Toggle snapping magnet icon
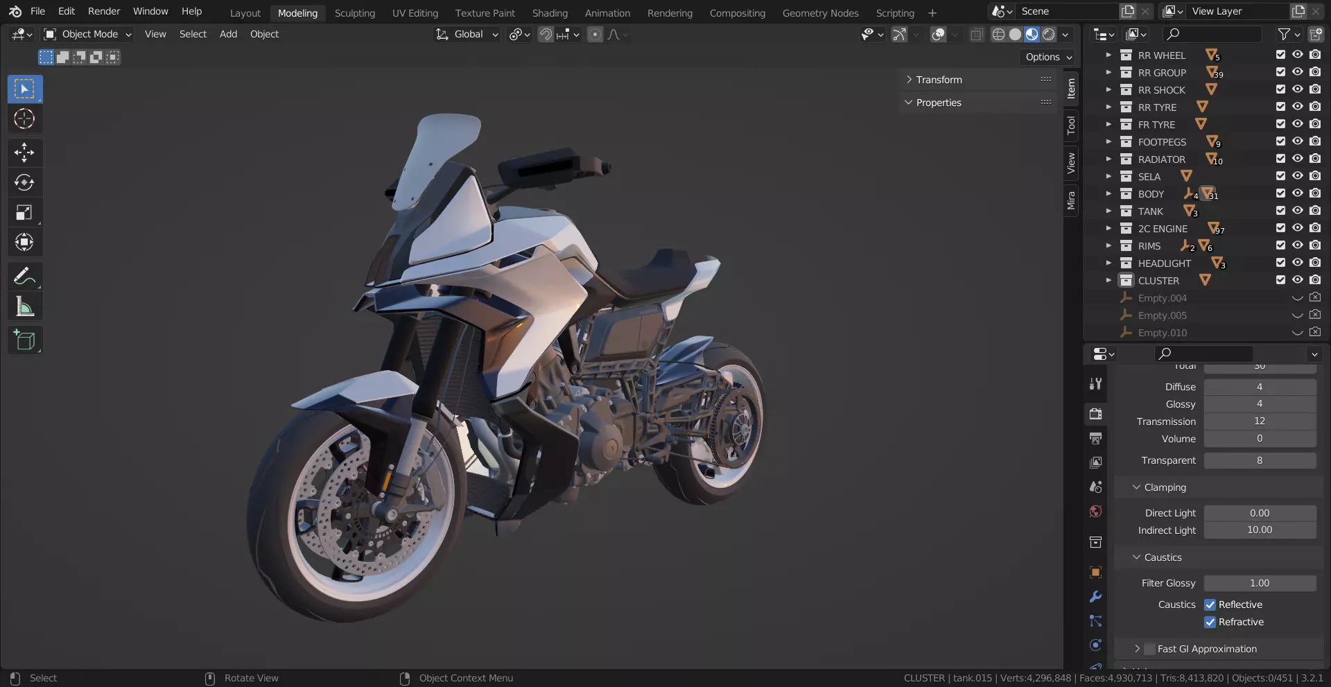Screen dimensions: 1331x687 click(x=546, y=35)
